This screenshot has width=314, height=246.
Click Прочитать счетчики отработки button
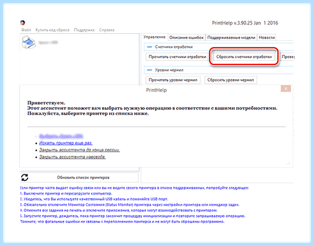(x=177, y=57)
